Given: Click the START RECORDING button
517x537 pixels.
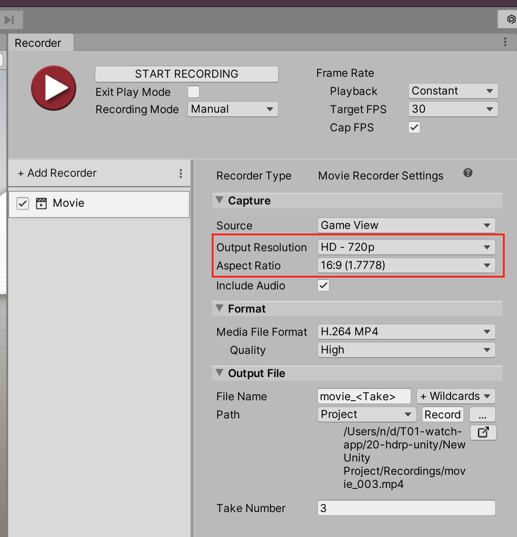Looking at the screenshot, I should [187, 74].
